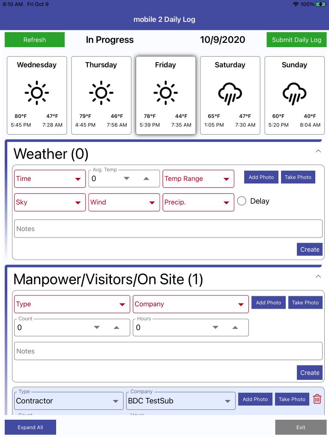Open the Temp Range dropdown
The width and height of the screenshot is (329, 439).
tap(198, 179)
